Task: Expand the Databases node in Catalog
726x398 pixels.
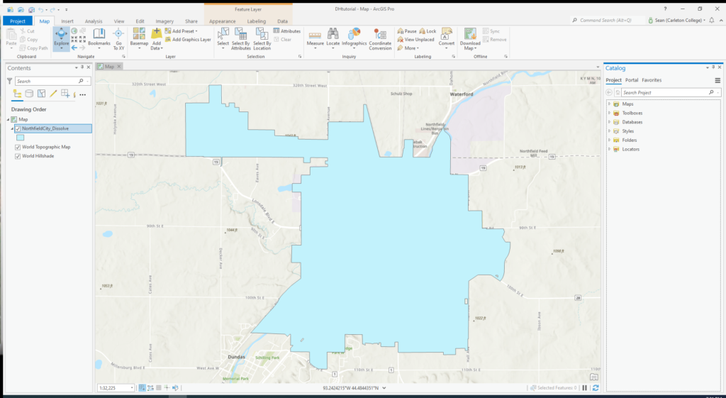Action: [609, 122]
